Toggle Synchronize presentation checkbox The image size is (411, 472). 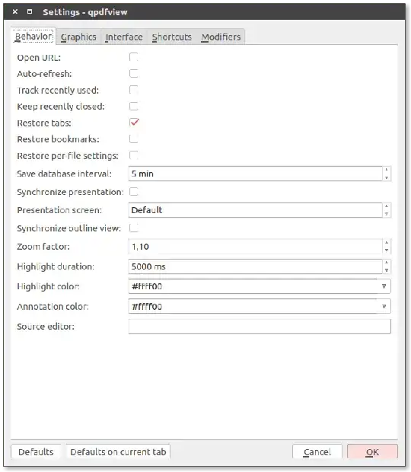point(134,191)
